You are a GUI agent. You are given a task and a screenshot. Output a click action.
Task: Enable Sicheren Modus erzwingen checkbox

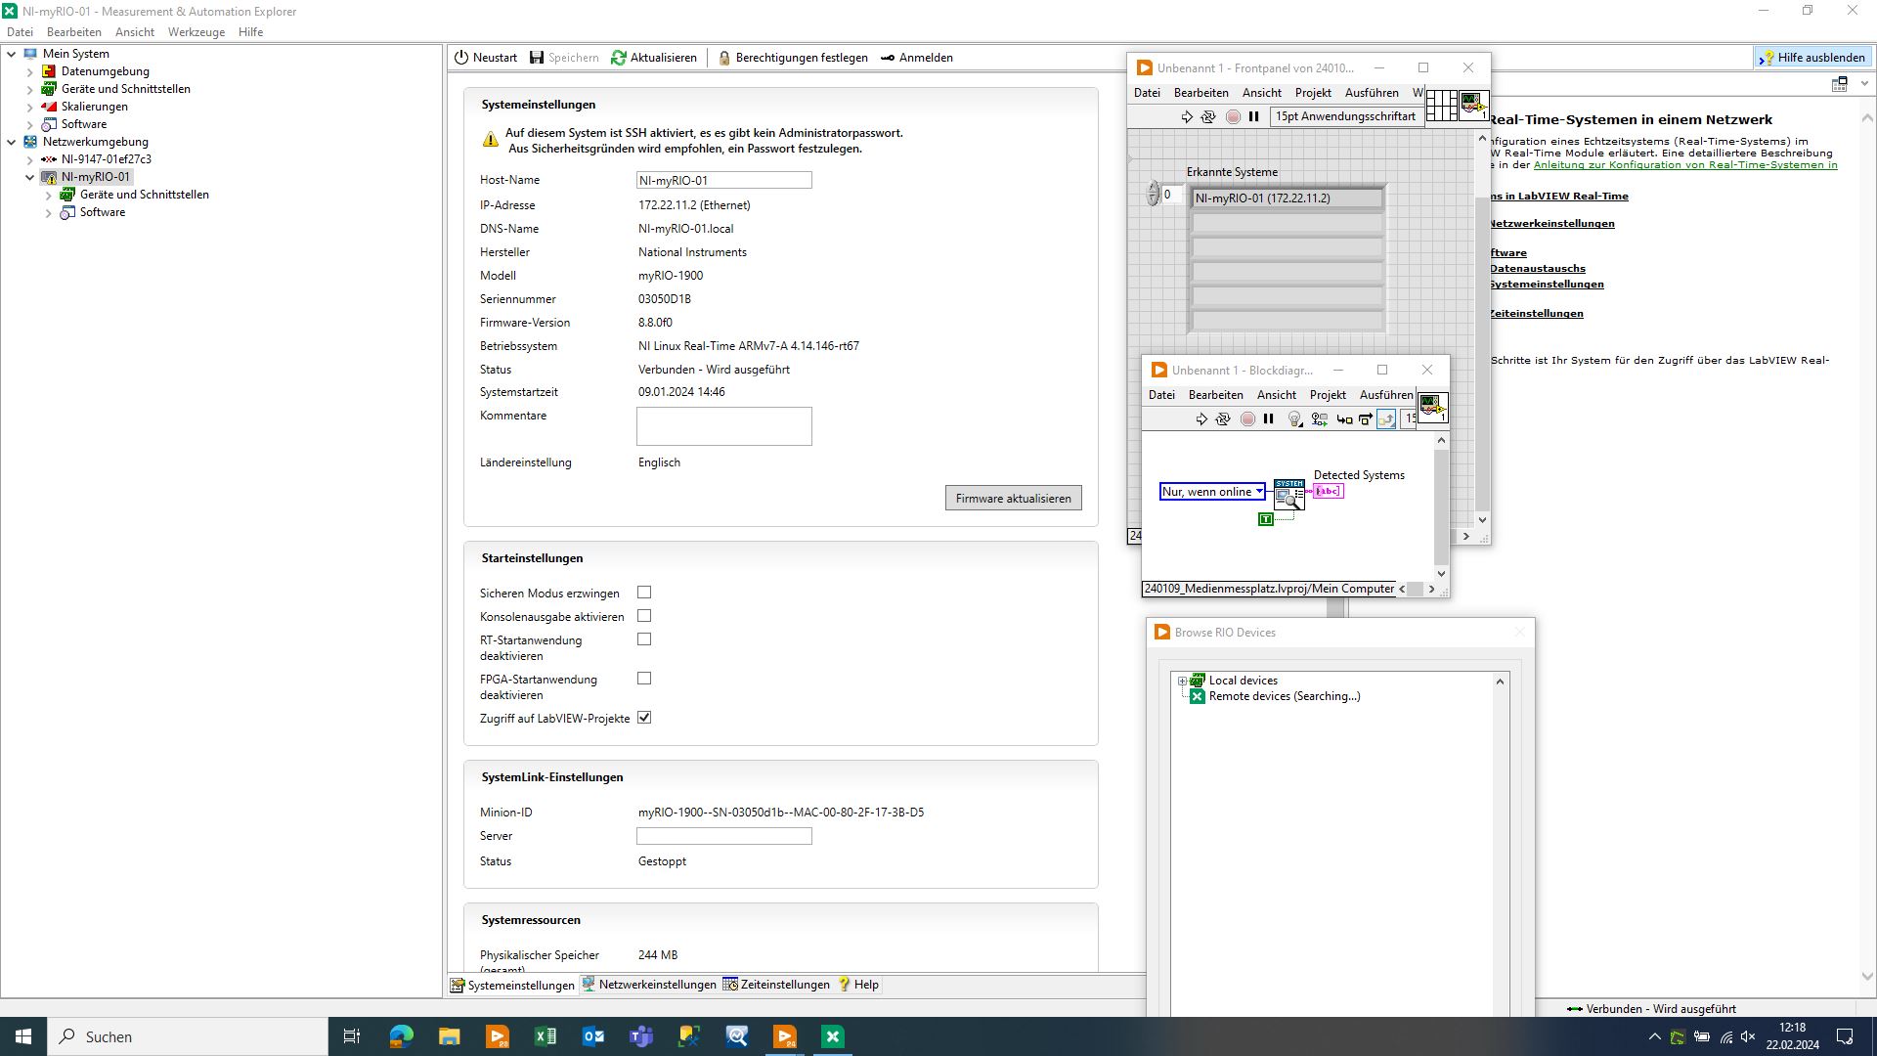644,593
